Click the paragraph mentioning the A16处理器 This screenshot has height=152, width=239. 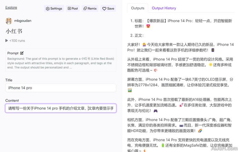click(x=180, y=105)
